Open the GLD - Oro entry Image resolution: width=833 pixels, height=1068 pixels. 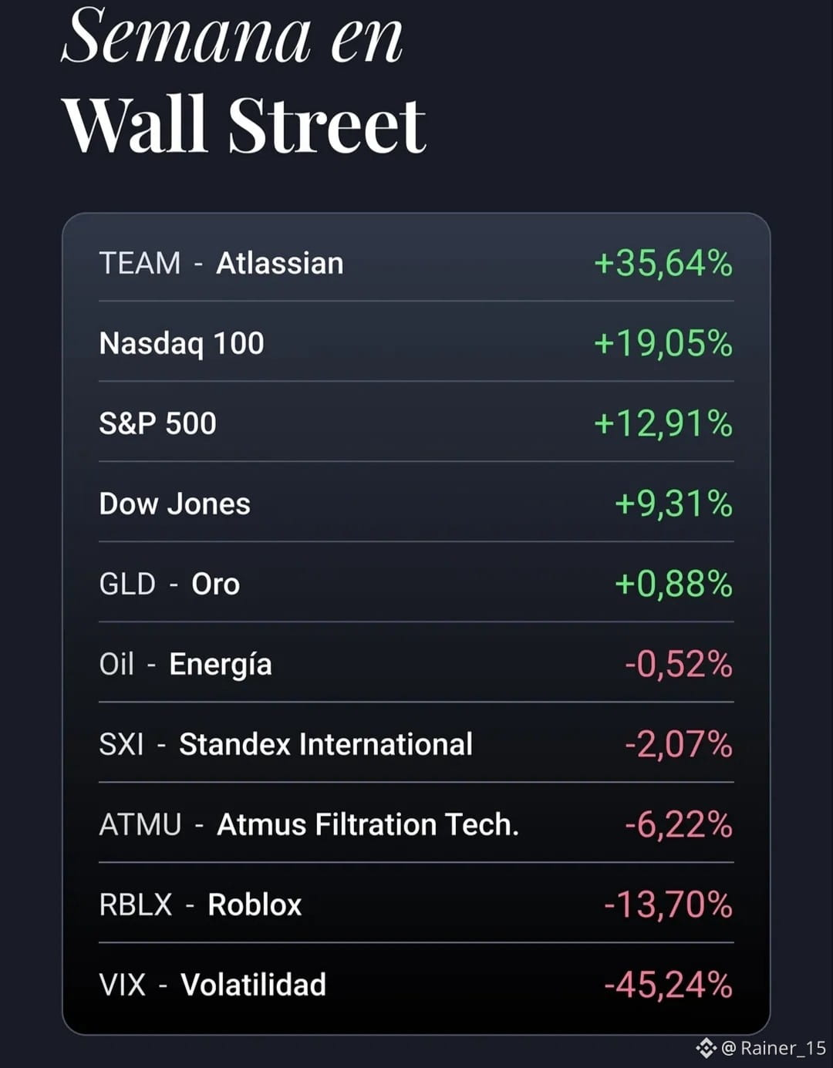point(416,584)
